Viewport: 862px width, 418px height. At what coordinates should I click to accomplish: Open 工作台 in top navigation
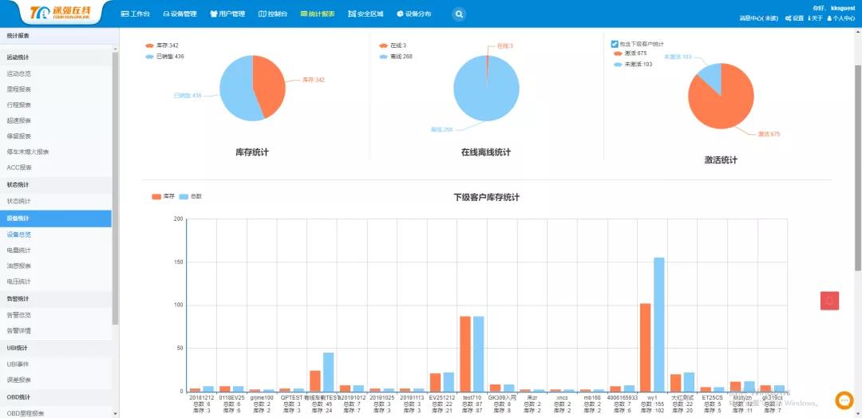tap(135, 14)
